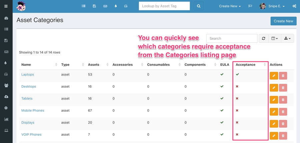Expand the Snipe E. user menu
The width and height of the screenshot is (300, 143).
(x=272, y=6)
